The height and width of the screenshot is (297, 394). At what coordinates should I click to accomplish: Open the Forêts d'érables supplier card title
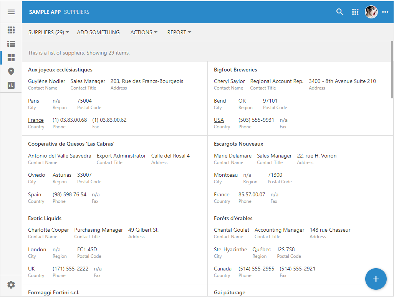tap(233, 218)
